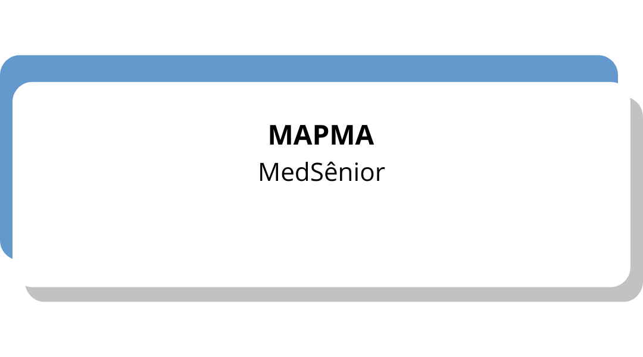This screenshot has height=357, width=643.
Task: Click the letter ê in MedSênior
Action: (330, 173)
